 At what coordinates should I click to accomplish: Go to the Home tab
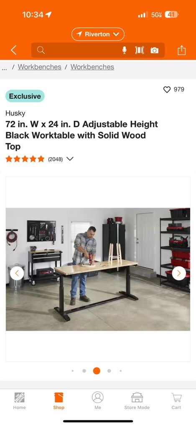20,401
